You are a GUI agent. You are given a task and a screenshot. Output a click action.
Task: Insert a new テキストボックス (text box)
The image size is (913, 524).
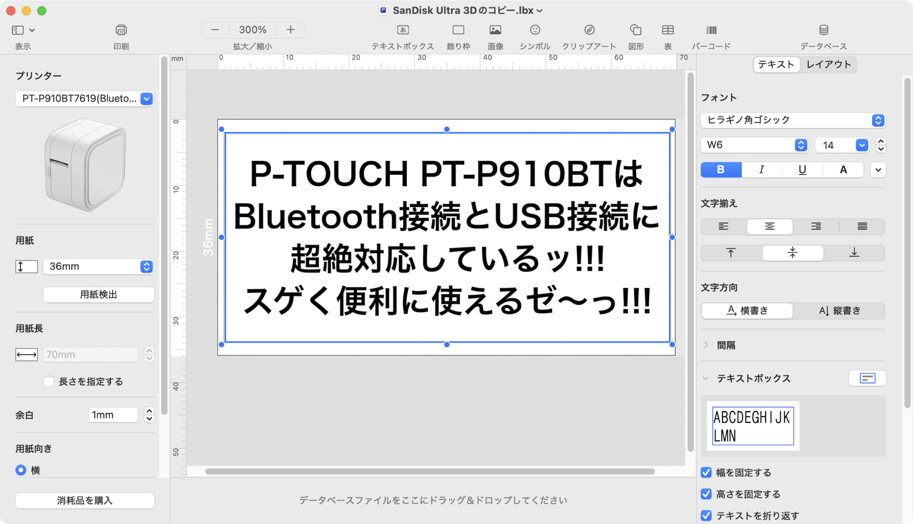click(x=402, y=36)
